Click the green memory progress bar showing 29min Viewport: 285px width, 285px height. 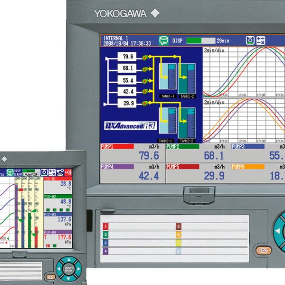coord(200,41)
